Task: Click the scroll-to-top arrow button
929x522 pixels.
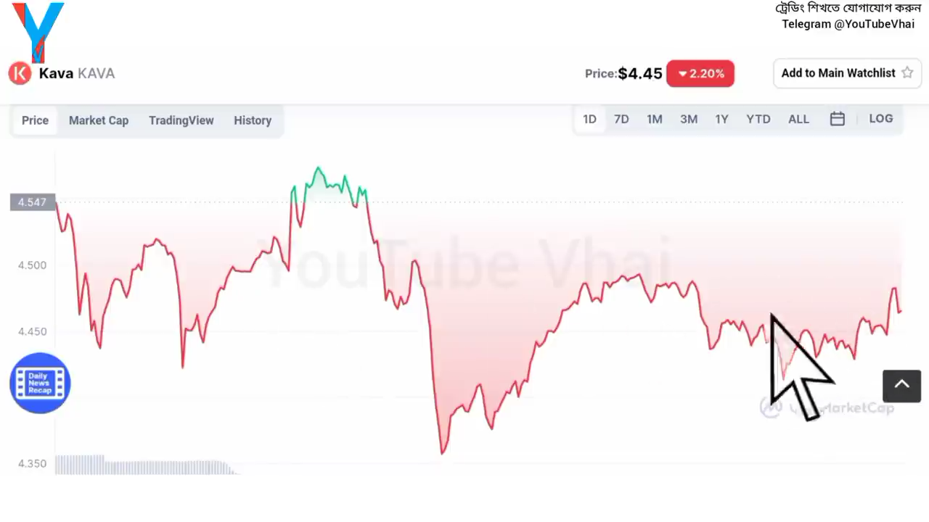Action: pyautogui.click(x=901, y=386)
